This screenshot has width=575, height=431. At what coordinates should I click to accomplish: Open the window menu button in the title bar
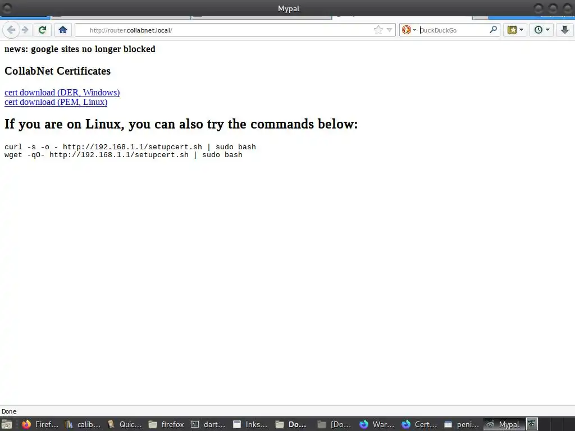pos(7,8)
